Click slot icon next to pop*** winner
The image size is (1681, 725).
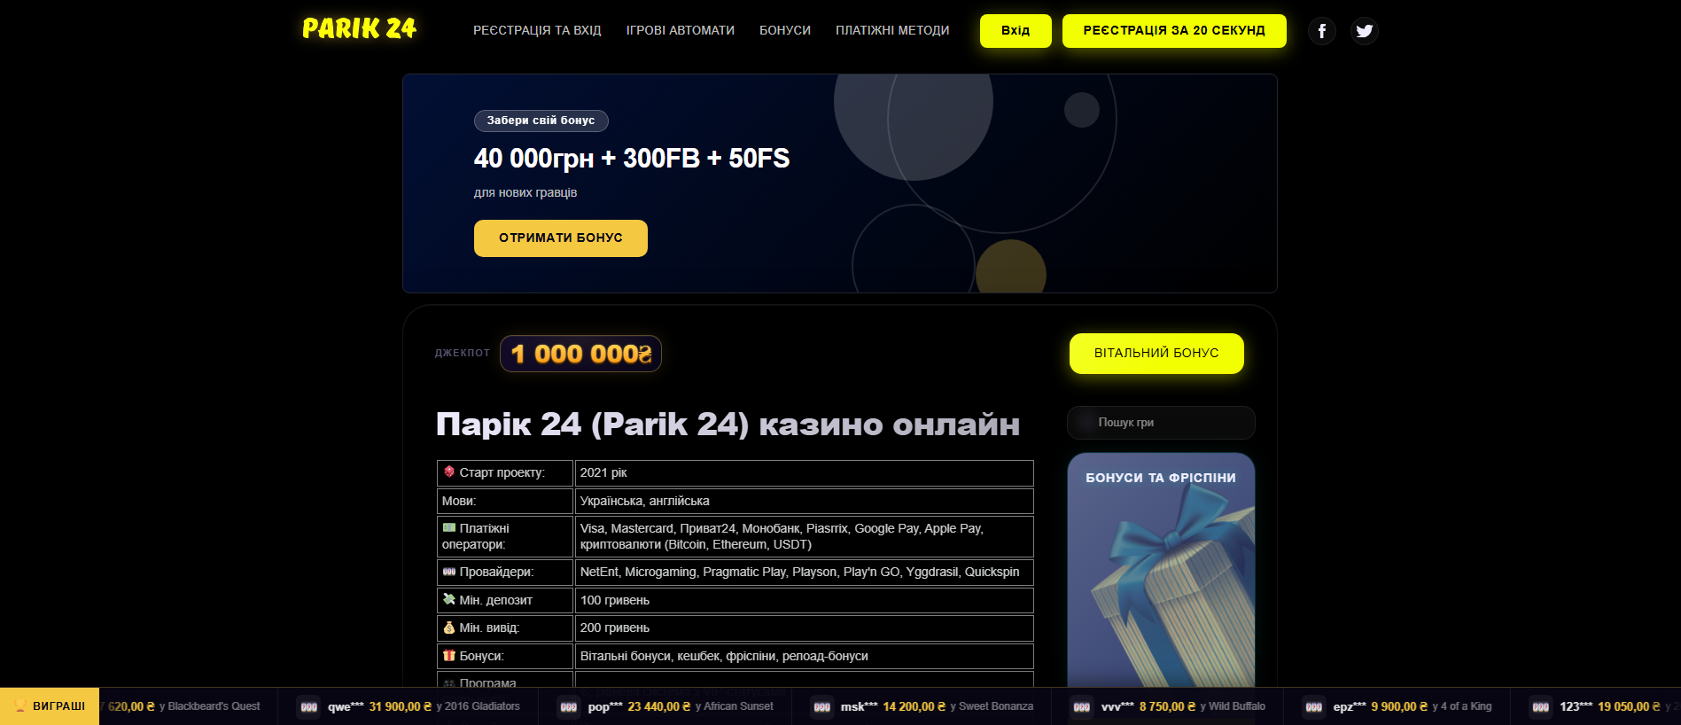coord(569,707)
